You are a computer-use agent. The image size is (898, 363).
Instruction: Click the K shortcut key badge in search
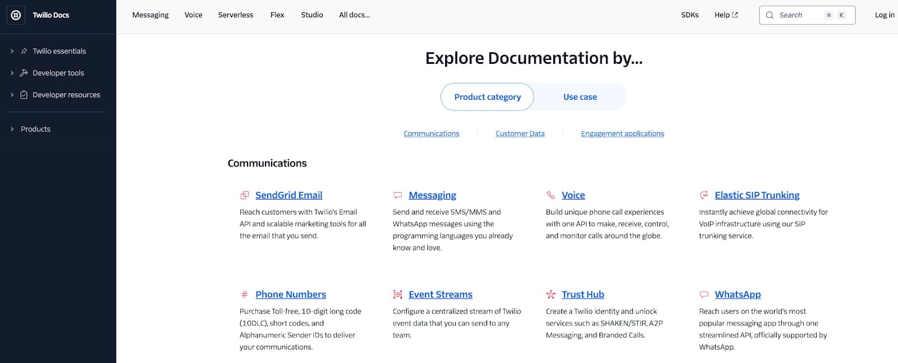[x=841, y=15]
